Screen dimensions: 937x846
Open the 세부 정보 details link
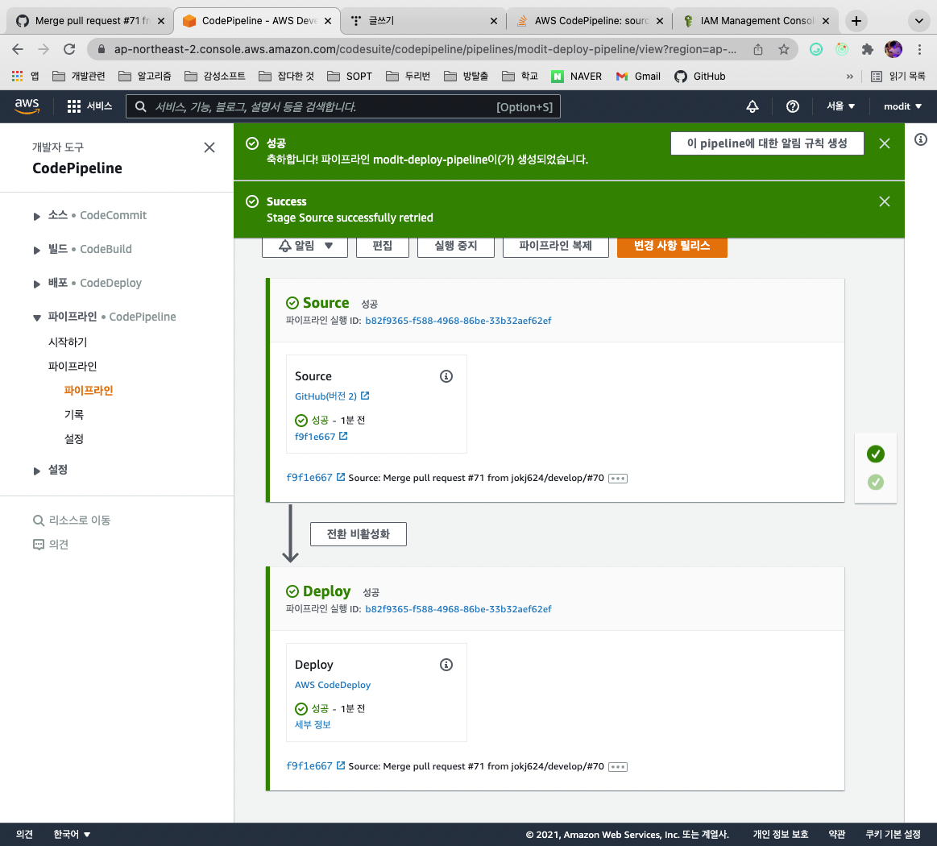click(x=313, y=724)
